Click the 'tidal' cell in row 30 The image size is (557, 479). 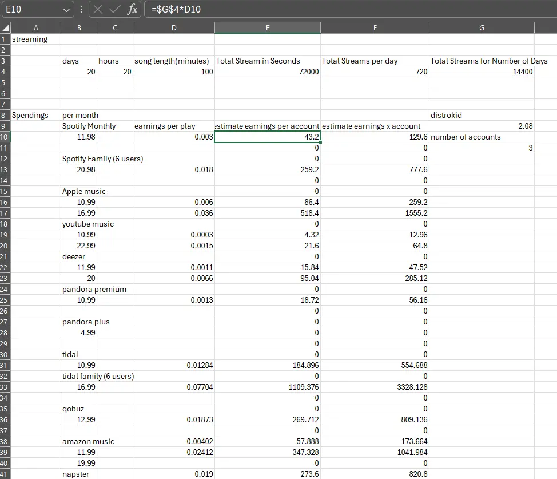click(79, 355)
